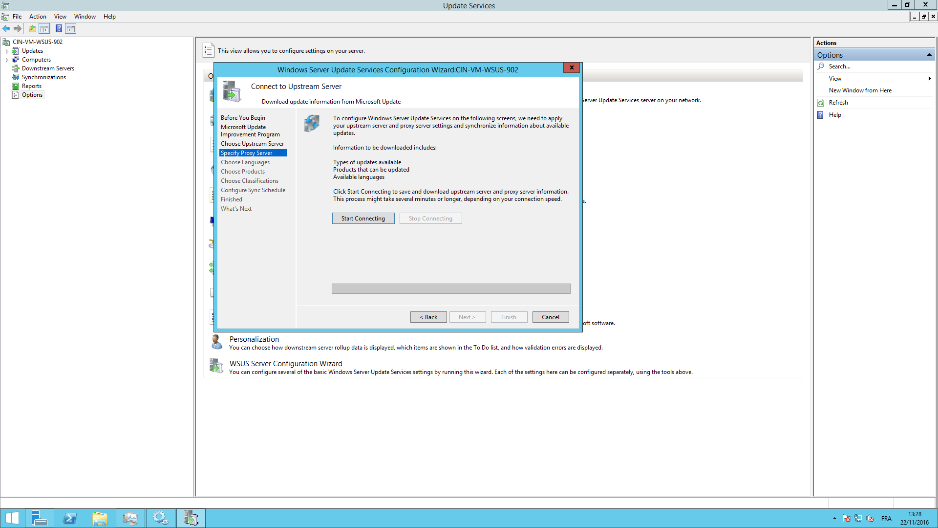Open the File menu

click(17, 17)
